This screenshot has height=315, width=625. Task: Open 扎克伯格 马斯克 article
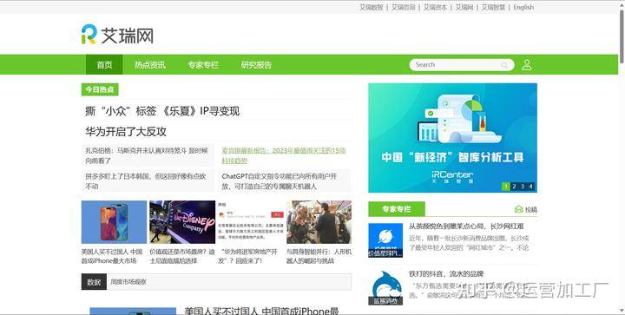(147, 155)
